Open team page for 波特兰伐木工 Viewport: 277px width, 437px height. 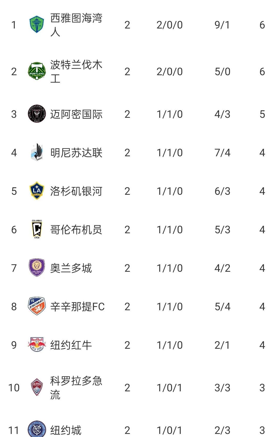tap(76, 71)
